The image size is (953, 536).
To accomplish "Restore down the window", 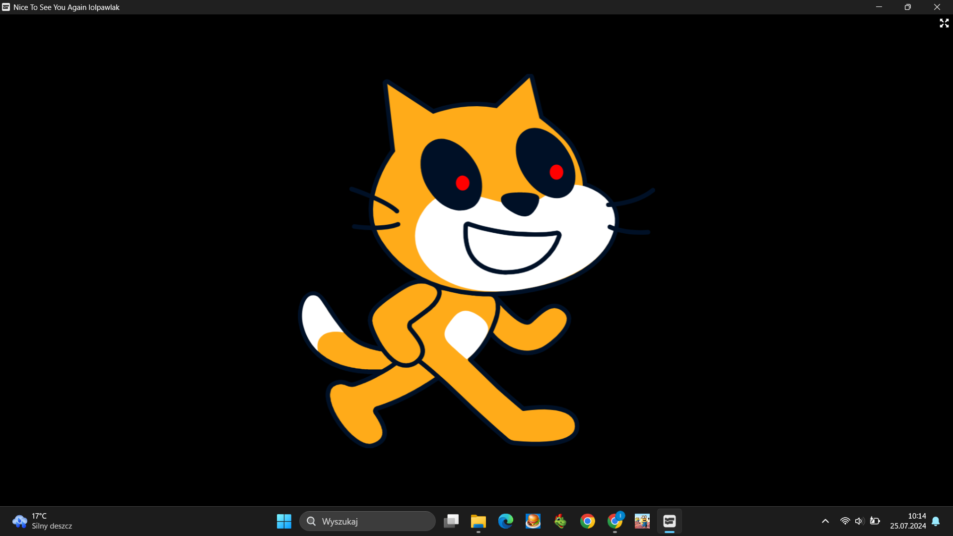I will click(x=908, y=7).
